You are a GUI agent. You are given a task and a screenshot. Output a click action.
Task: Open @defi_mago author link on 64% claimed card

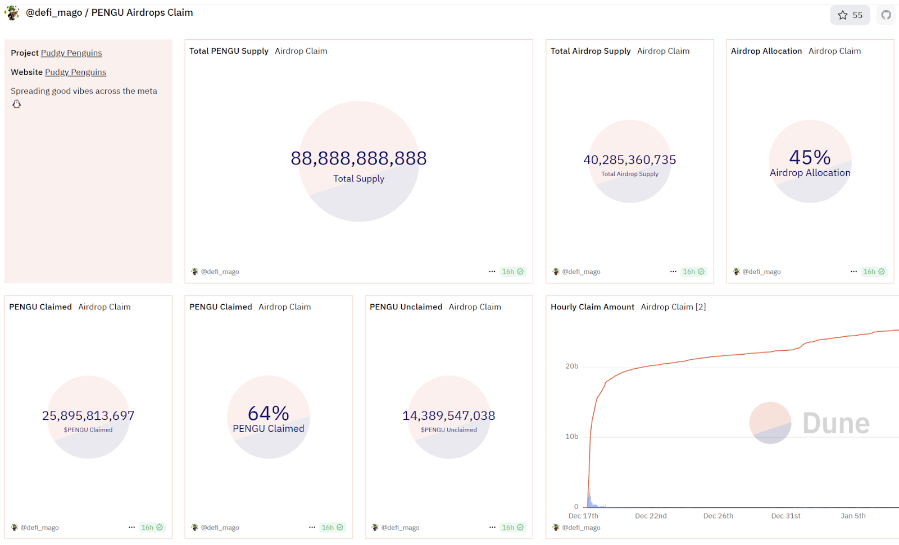pos(220,528)
